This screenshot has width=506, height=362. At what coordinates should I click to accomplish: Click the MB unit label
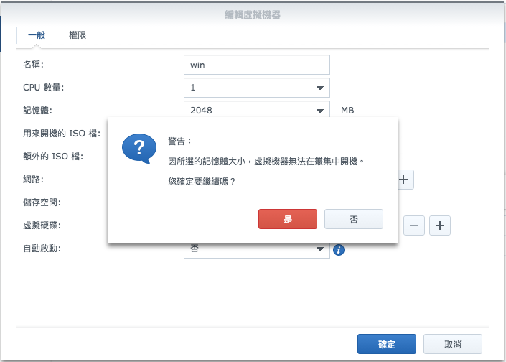347,111
